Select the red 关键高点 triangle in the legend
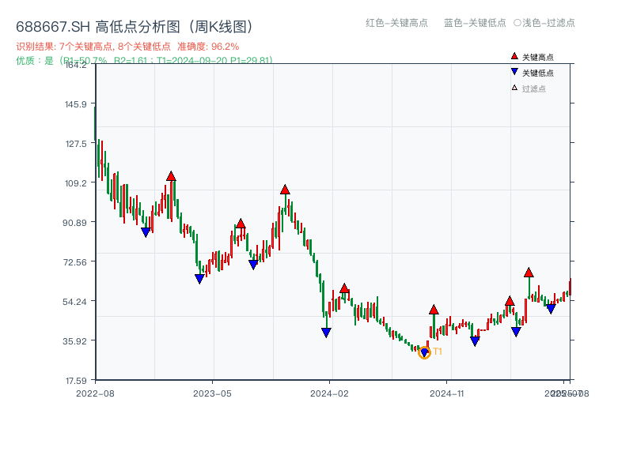 coord(513,55)
